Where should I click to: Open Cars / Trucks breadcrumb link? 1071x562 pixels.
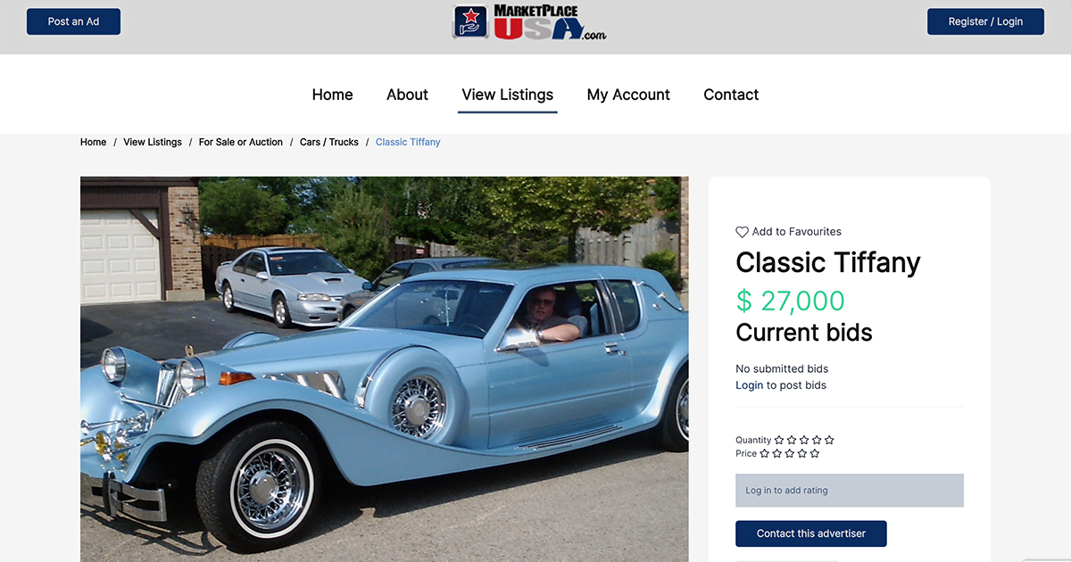329,142
